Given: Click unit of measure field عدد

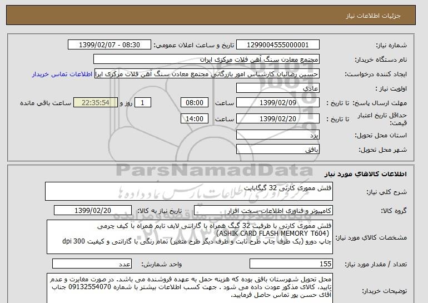Looking at the screenshot, I should (x=92, y=264).
